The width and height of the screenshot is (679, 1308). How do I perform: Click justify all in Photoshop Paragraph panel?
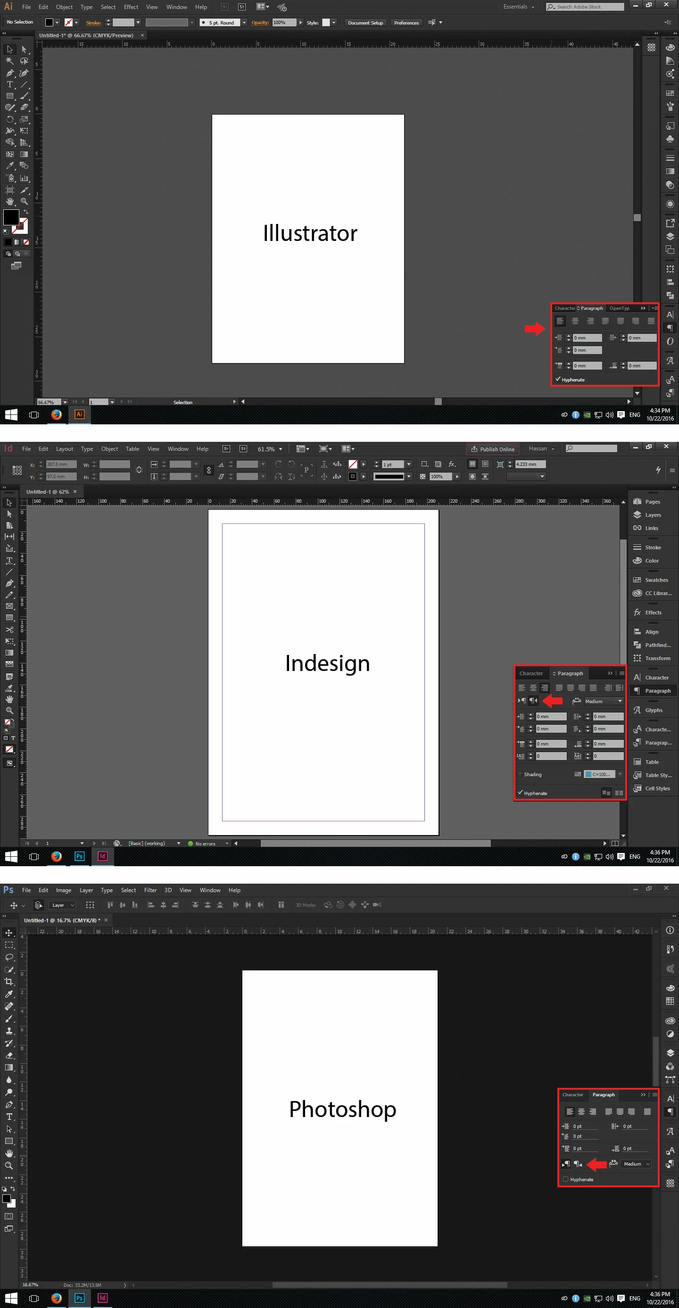(647, 1111)
